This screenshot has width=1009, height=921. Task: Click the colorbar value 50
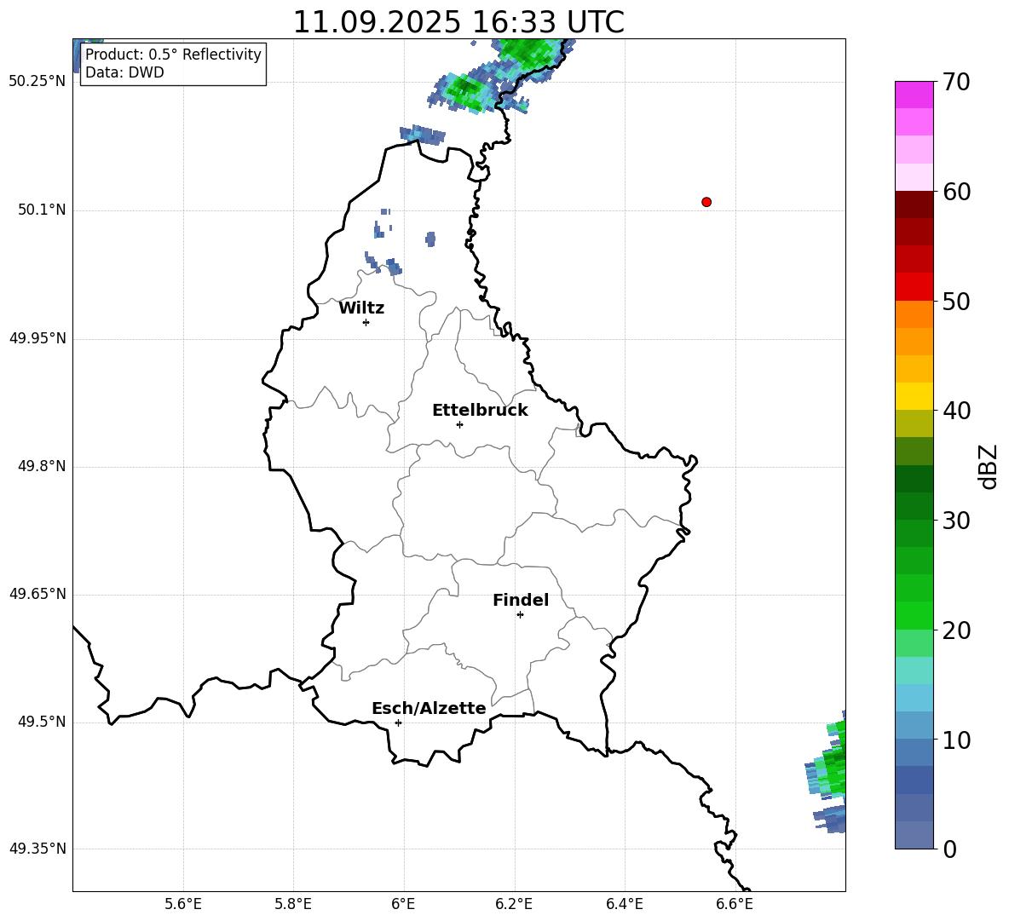(956, 301)
